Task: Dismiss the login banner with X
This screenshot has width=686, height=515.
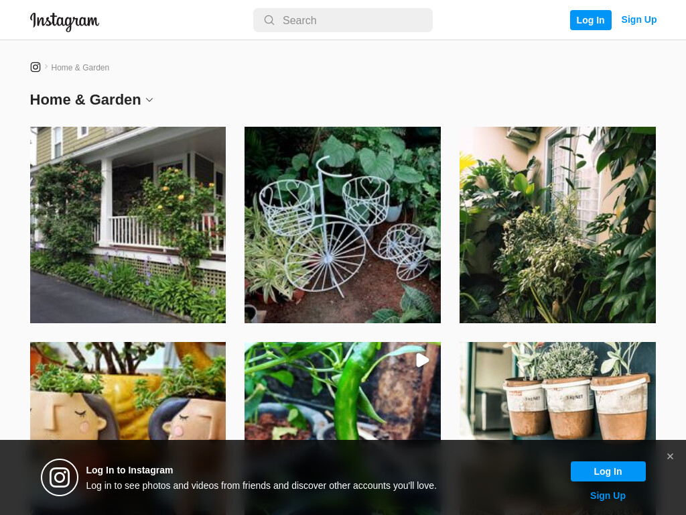Action: point(670,456)
